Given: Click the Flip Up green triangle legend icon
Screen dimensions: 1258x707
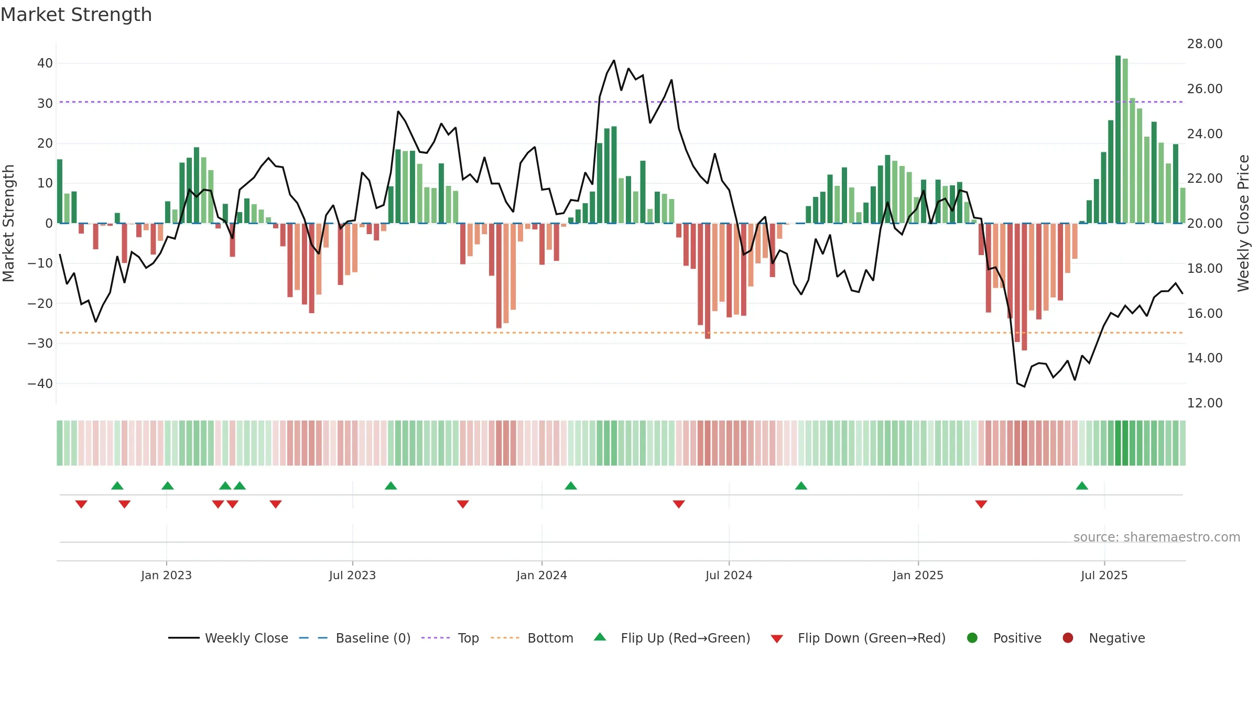Looking at the screenshot, I should [x=600, y=637].
